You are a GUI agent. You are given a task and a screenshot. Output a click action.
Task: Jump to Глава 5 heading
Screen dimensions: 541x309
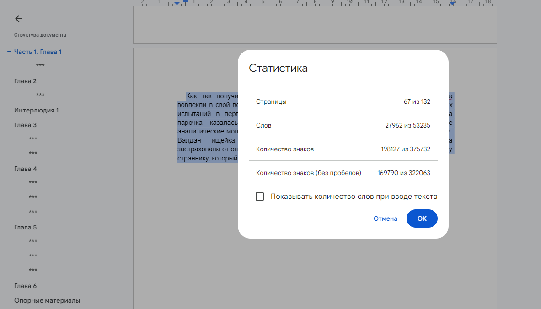click(25, 227)
